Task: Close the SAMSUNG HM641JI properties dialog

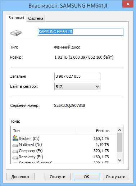Action: tap(128, 4)
